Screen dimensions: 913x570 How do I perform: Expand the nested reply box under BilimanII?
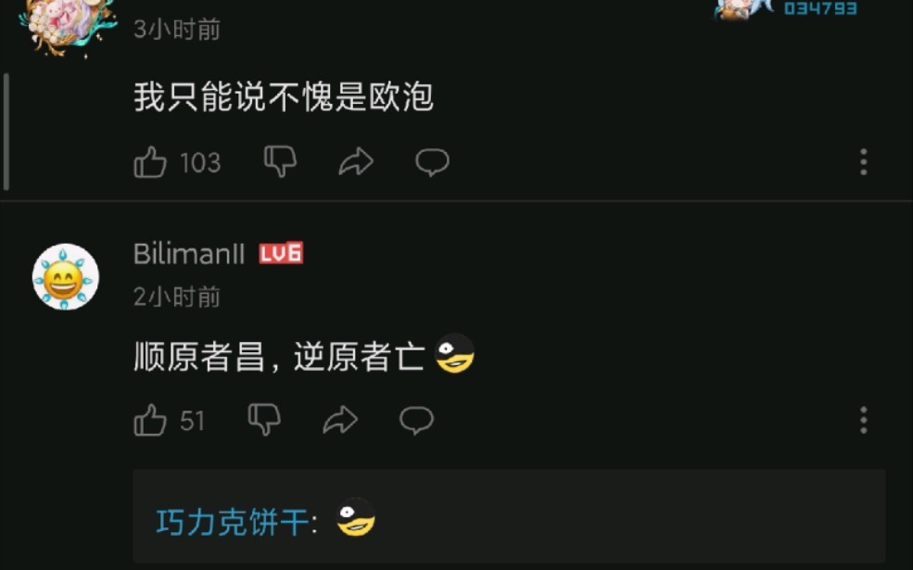click(509, 516)
